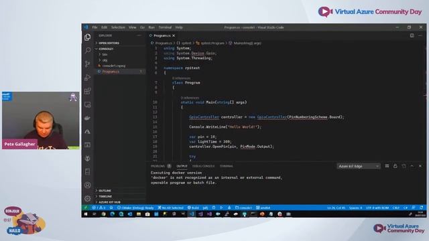The image size is (429, 241).
Task: Open the Help menu
Action: [x=179, y=27]
